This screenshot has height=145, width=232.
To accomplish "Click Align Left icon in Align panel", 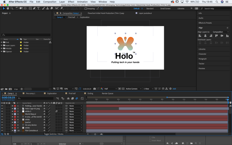I will tap(200, 36).
